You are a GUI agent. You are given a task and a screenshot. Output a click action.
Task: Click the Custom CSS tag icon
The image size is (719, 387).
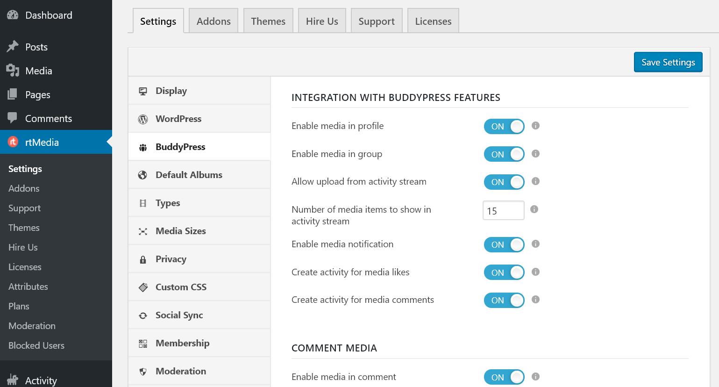(144, 287)
